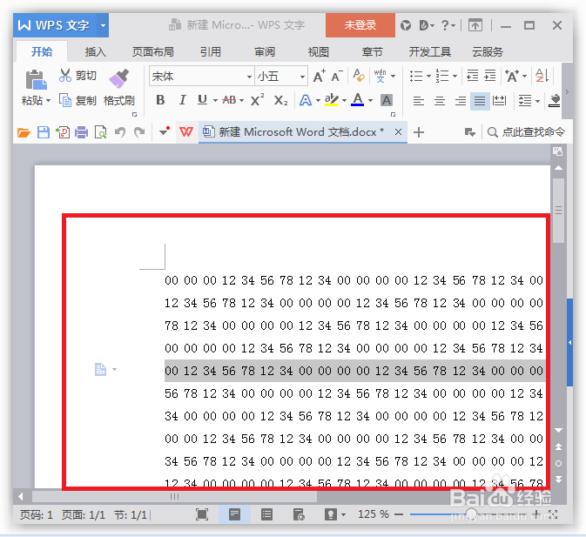Viewport: 586px width, 537px height.
Task: Click the Copy (复制) button
Action: pos(77,100)
